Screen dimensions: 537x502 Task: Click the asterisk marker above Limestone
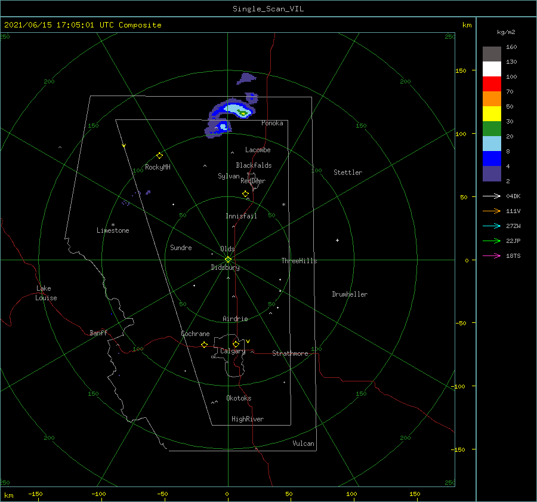coord(113,225)
